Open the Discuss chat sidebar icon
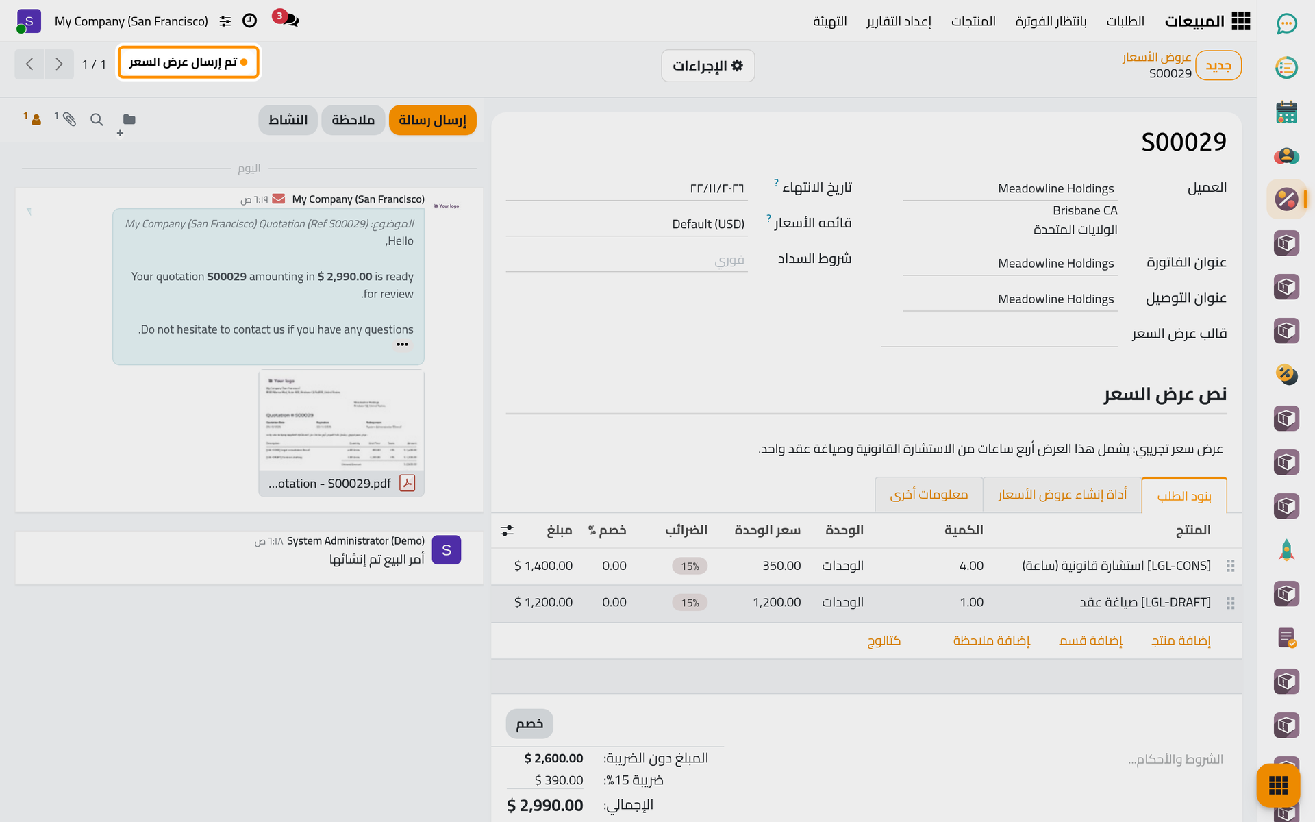1315x822 pixels. 1286,24
